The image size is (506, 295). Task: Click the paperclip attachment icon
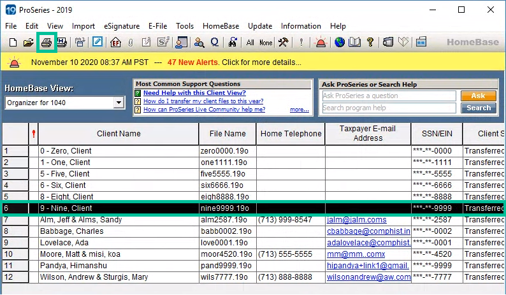click(131, 43)
